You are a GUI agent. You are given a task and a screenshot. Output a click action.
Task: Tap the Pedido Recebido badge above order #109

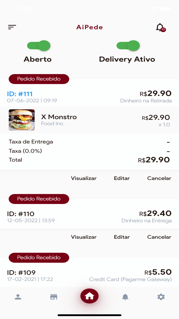tap(39, 258)
